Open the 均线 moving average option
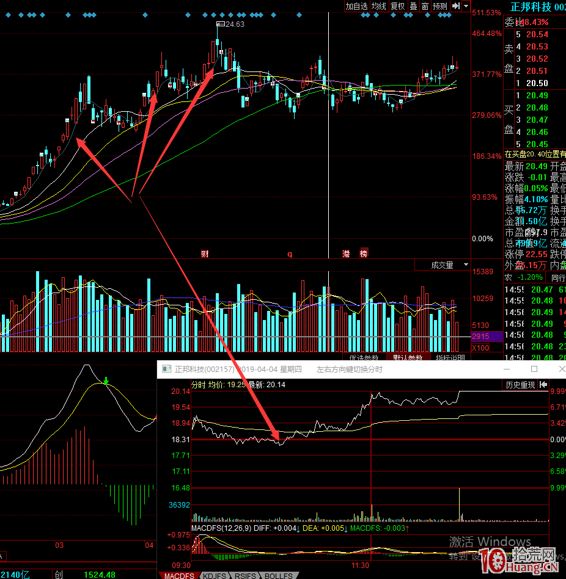This screenshot has width=566, height=579. pos(379,6)
